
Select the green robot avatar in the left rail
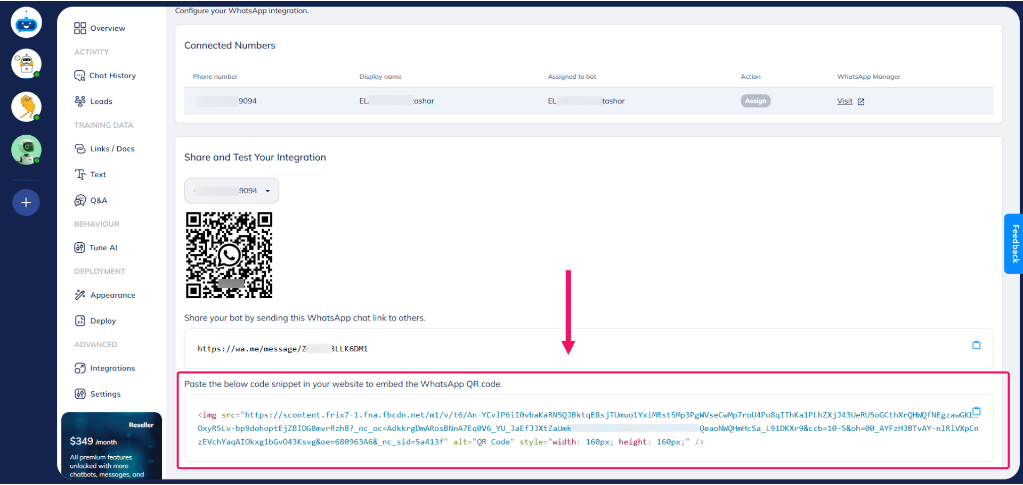tap(26, 150)
